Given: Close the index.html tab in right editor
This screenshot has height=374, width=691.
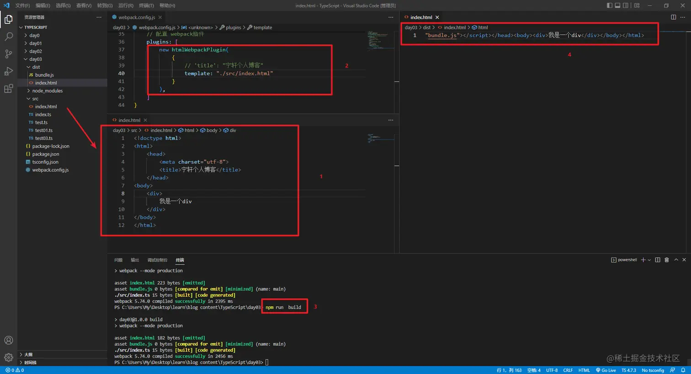Looking at the screenshot, I should [x=437, y=17].
